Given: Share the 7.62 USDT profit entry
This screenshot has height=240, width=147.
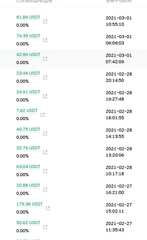Looking at the screenshot, I should pos(43,115).
